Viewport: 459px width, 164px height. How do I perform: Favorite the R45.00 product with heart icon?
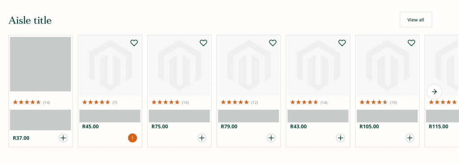tap(134, 43)
